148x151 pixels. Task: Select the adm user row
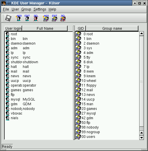coord(39,48)
